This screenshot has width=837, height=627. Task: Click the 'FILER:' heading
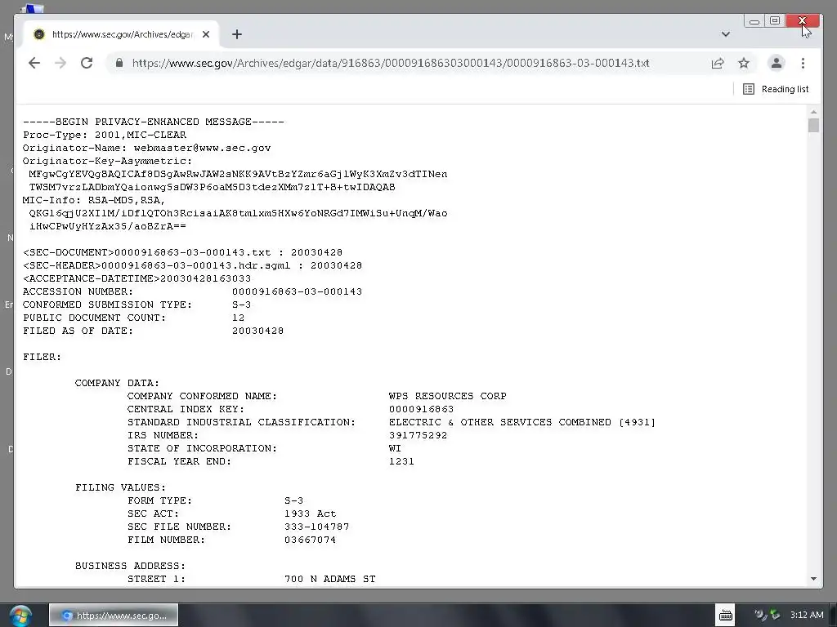43,358
